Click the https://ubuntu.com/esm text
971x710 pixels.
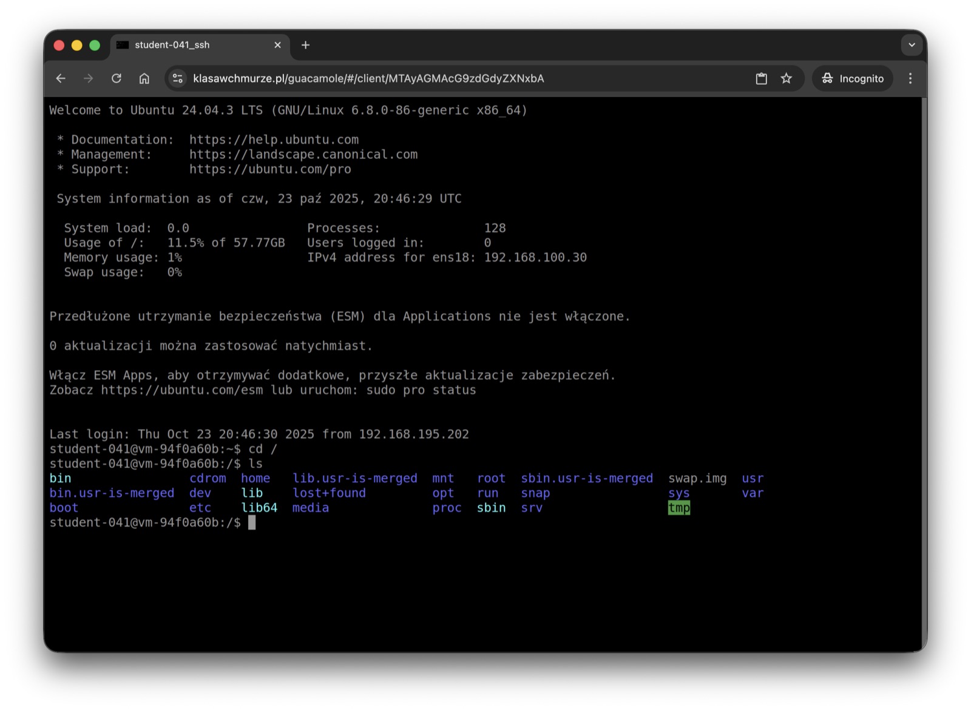tap(182, 390)
